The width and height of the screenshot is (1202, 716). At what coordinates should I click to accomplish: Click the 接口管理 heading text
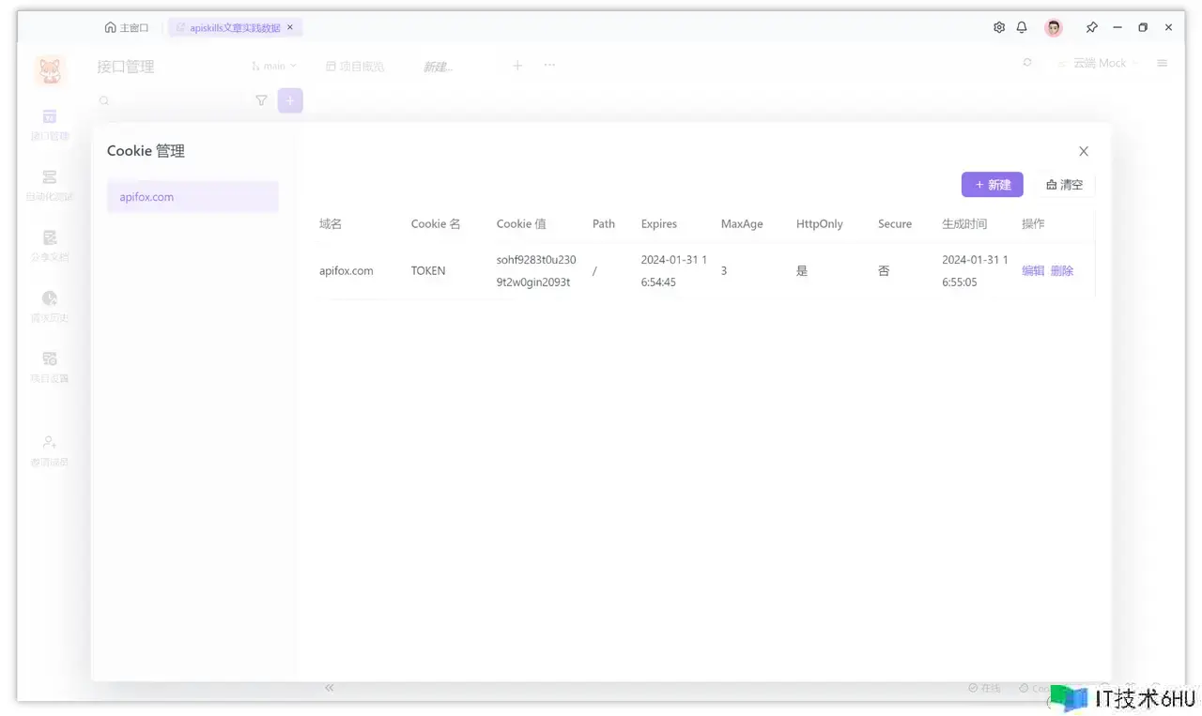126,67
